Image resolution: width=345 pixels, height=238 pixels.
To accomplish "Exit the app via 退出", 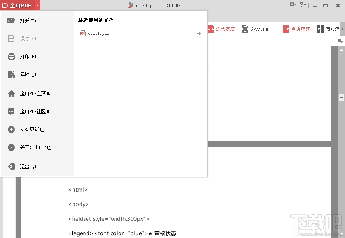I will (11, 166).
